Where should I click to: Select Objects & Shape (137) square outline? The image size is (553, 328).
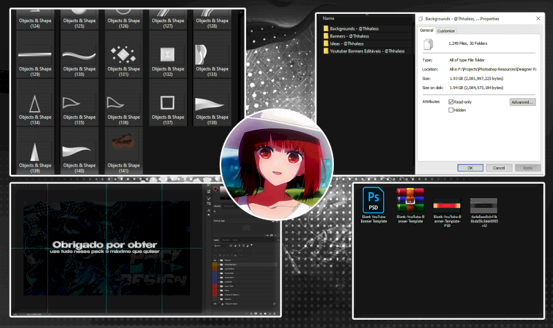click(168, 104)
